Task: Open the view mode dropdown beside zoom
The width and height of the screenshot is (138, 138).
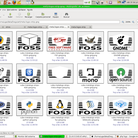Action: tap(137, 22)
